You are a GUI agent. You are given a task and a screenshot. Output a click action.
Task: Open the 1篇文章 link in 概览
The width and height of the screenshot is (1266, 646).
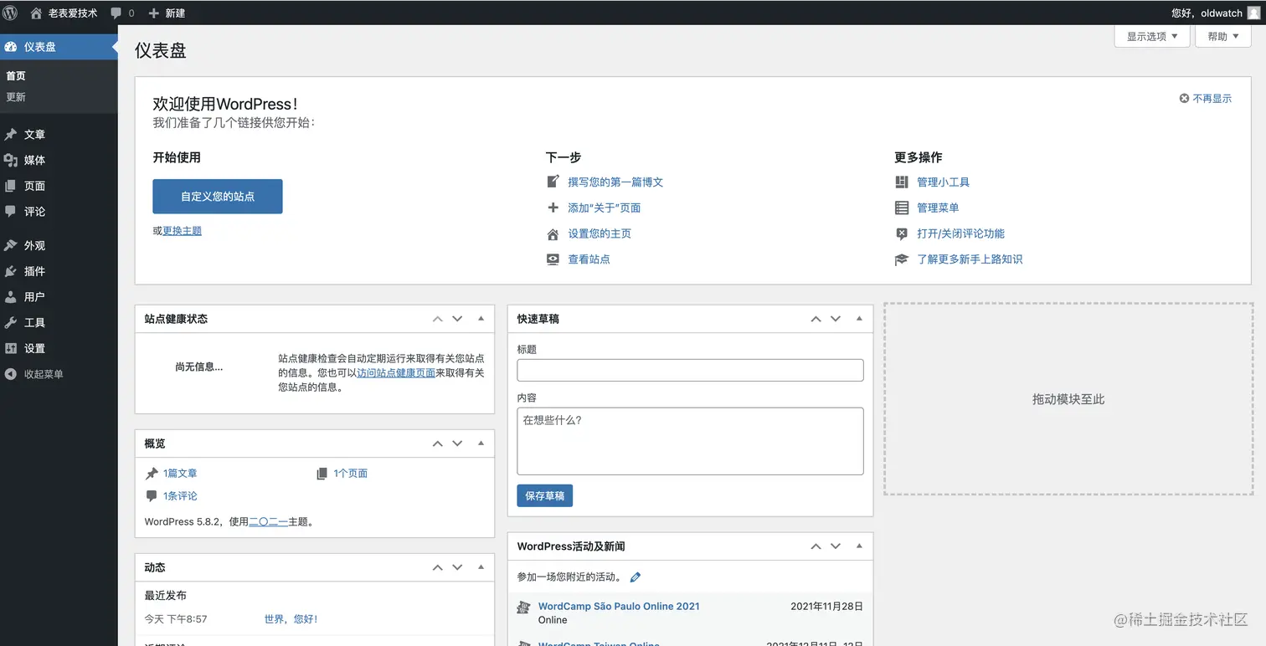coord(180,474)
